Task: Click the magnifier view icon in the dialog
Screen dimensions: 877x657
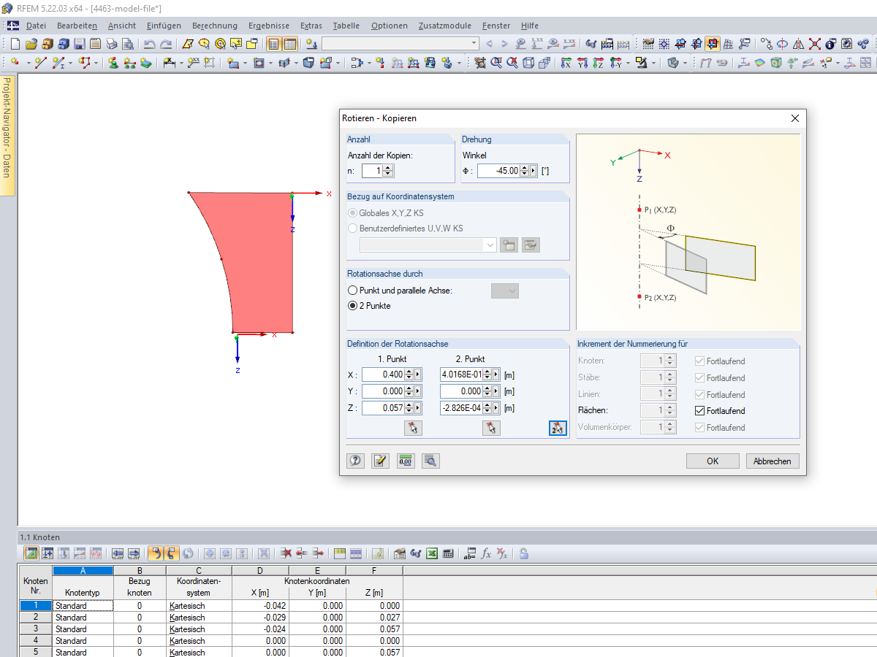Action: tap(430, 461)
